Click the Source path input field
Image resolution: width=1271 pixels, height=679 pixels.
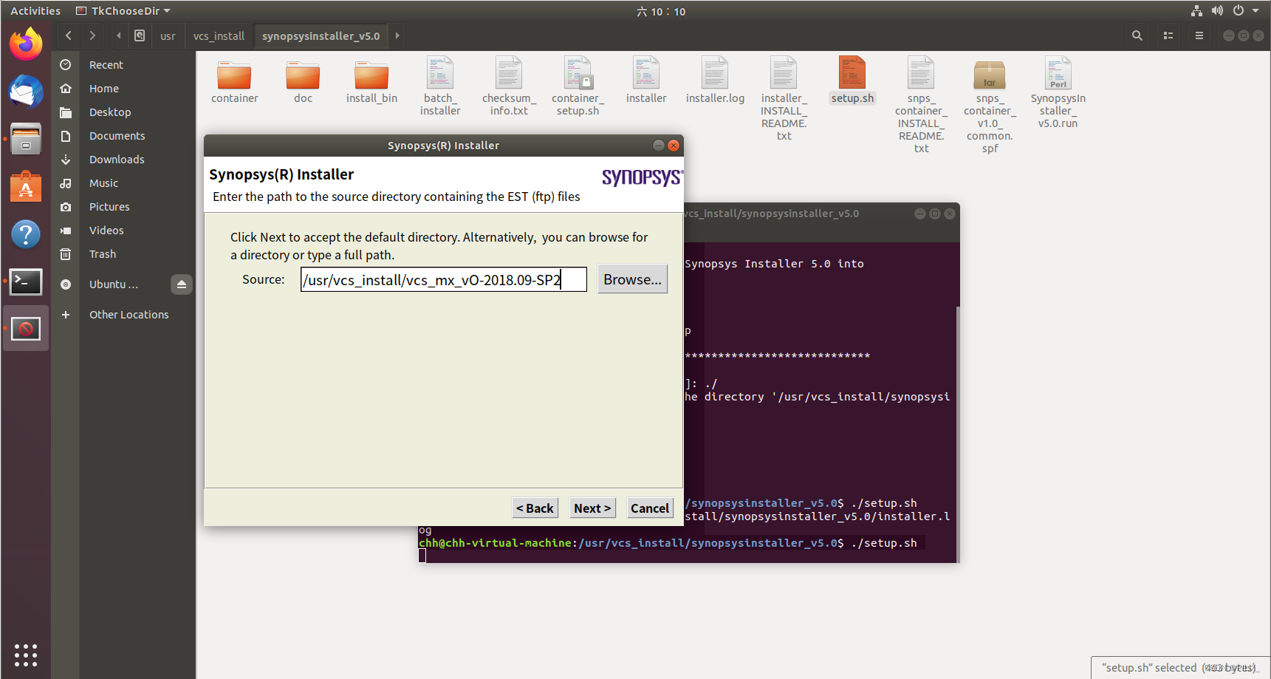tap(443, 279)
